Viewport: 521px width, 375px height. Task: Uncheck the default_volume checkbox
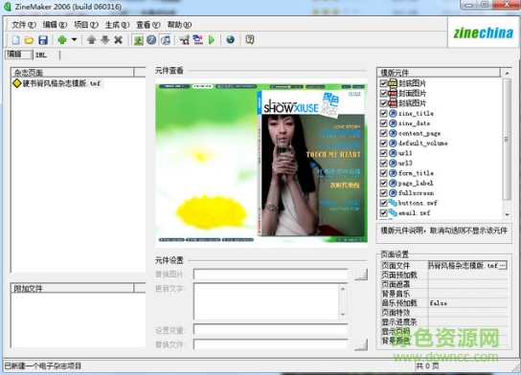[x=384, y=143]
